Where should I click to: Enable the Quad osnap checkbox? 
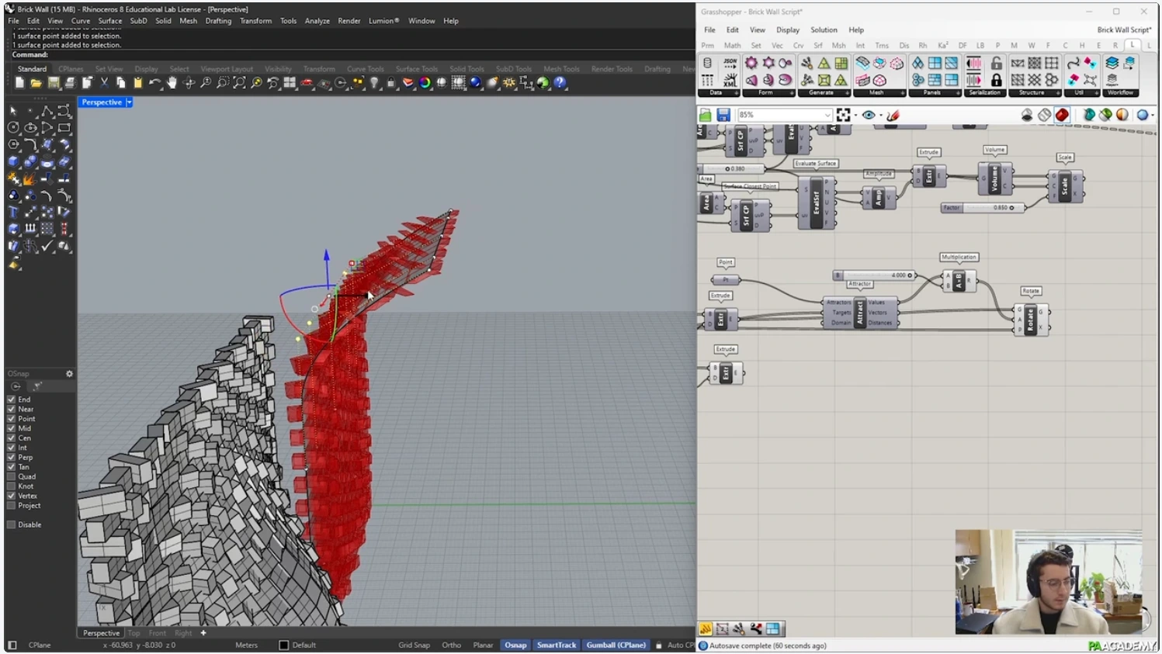tap(11, 476)
